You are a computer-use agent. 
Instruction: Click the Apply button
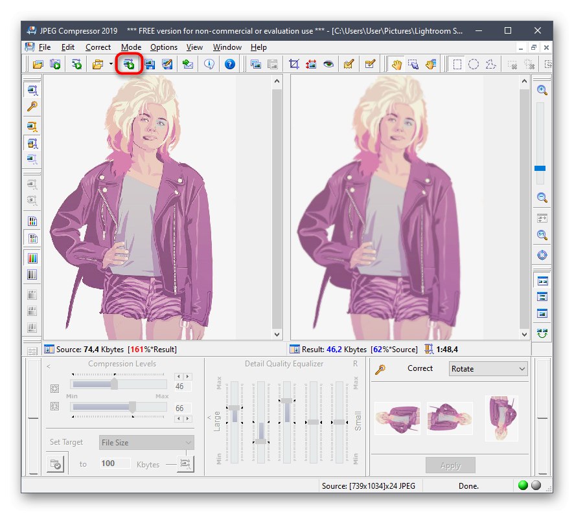click(x=450, y=465)
